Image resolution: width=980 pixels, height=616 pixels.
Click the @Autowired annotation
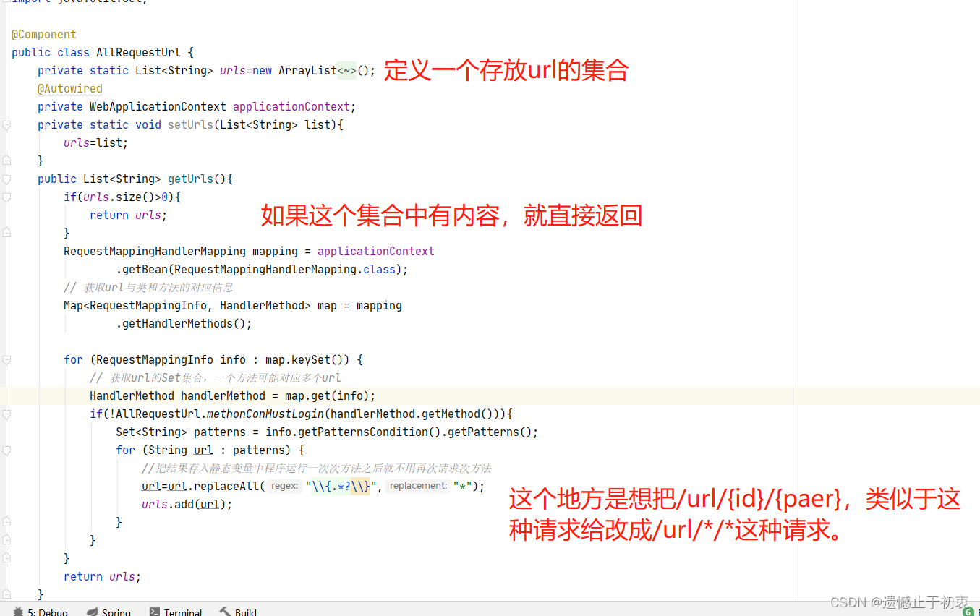pyautogui.click(x=70, y=89)
